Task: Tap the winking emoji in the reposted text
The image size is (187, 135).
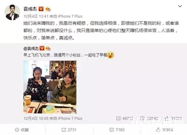Action: point(110,55)
